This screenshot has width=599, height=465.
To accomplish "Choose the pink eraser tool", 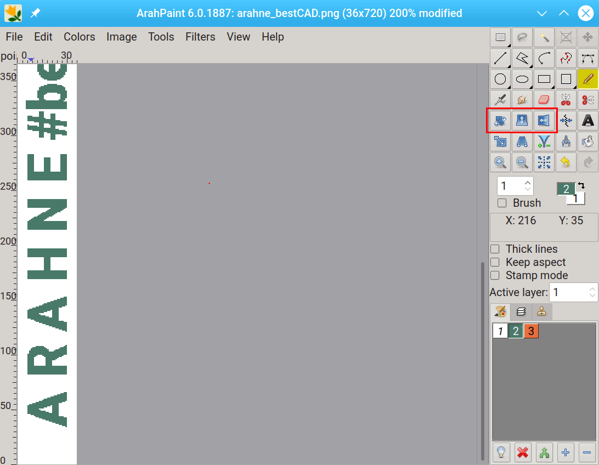I will [x=544, y=100].
